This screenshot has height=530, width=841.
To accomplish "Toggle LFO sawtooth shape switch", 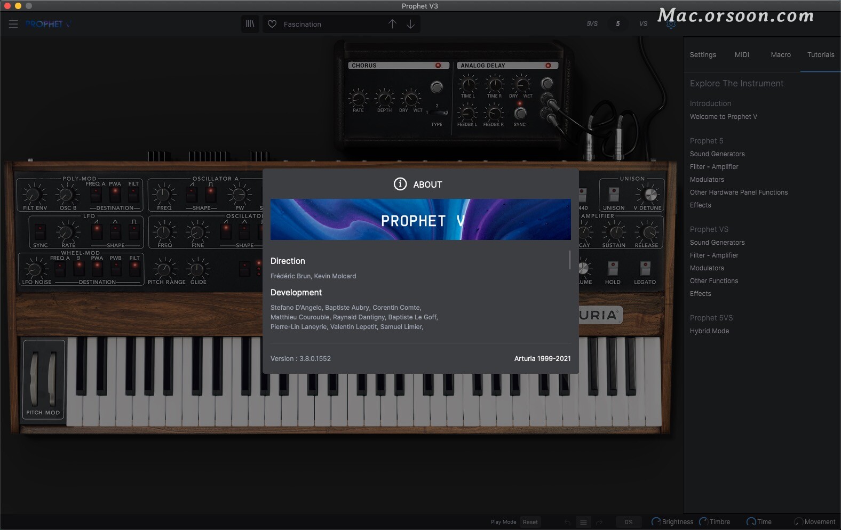I will pos(97,232).
